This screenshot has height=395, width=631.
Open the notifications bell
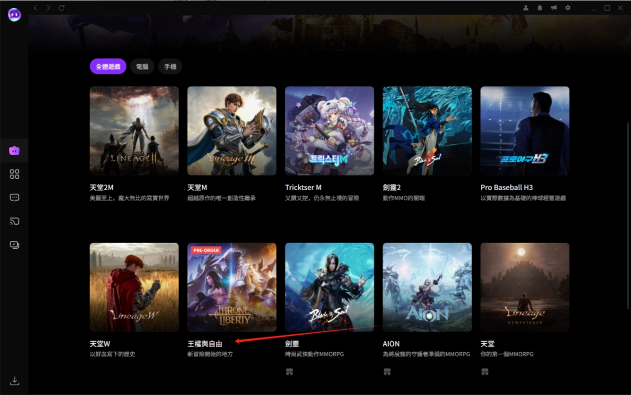click(540, 8)
